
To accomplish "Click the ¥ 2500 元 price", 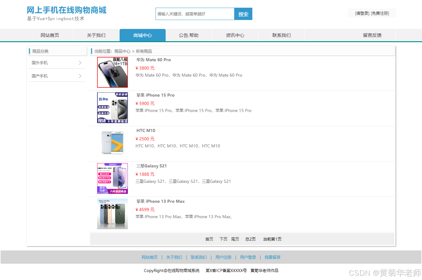I will coord(145,139).
